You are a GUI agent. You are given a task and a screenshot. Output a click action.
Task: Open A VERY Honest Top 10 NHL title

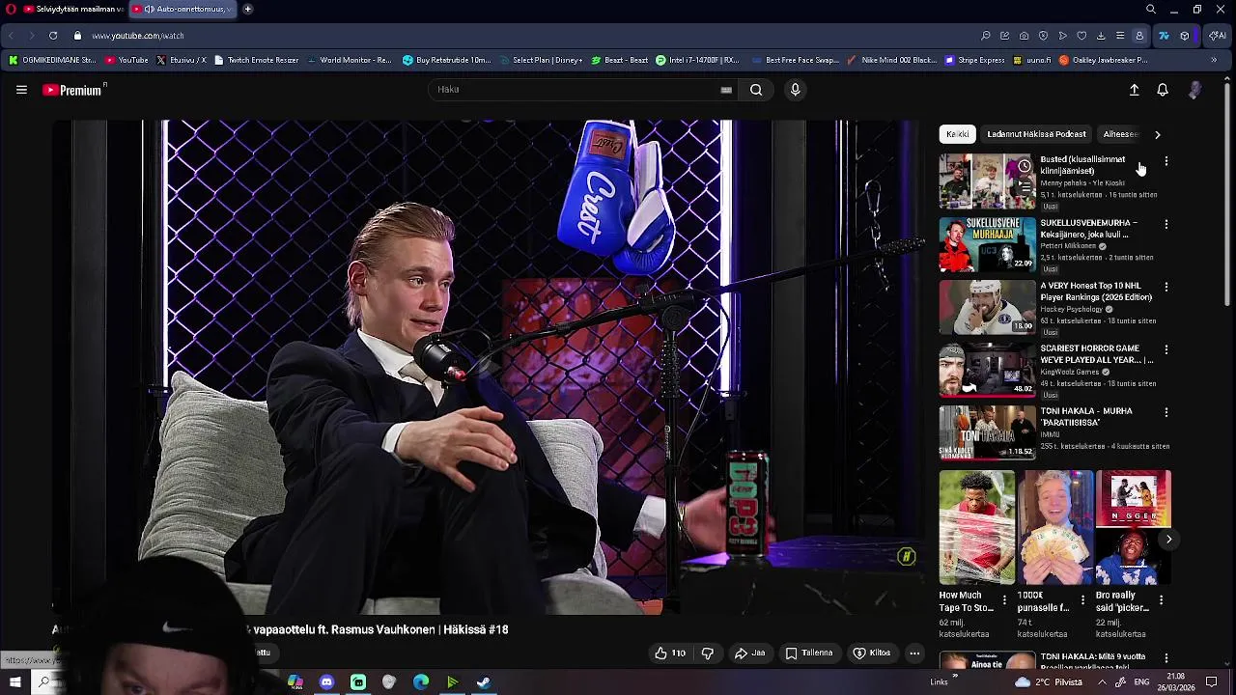[1096, 292]
